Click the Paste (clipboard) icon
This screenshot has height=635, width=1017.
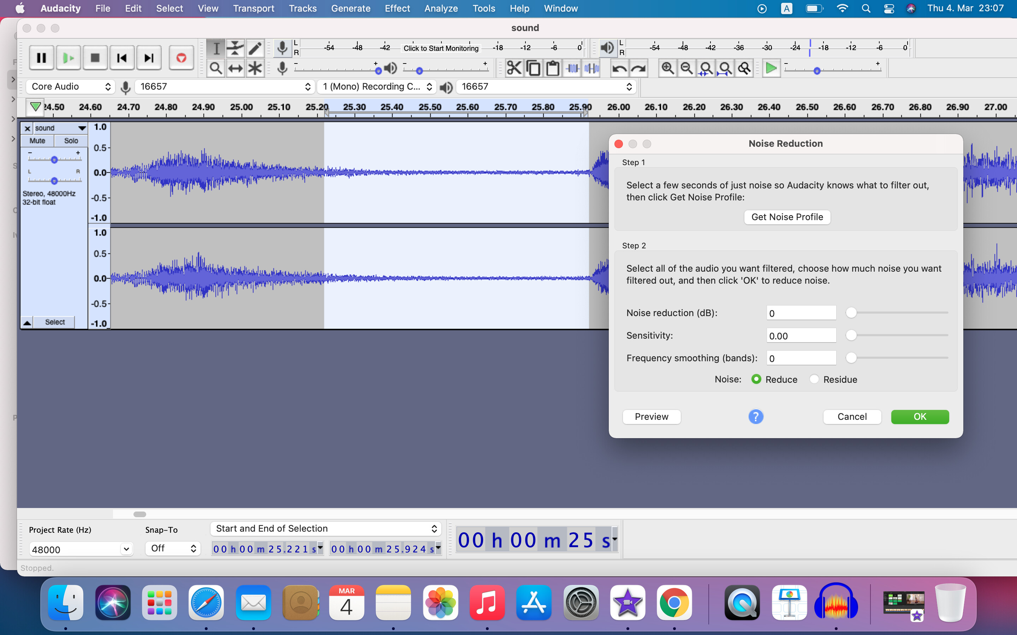click(553, 68)
